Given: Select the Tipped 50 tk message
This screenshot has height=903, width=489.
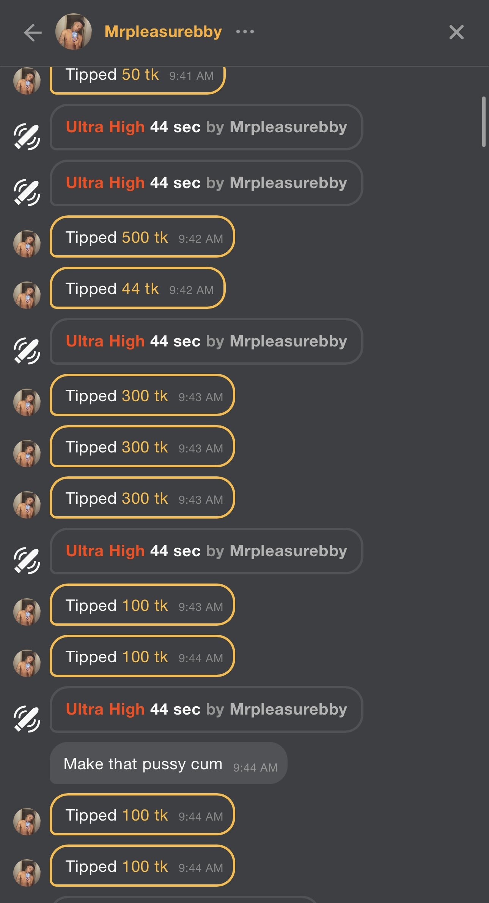Looking at the screenshot, I should pos(138,78).
